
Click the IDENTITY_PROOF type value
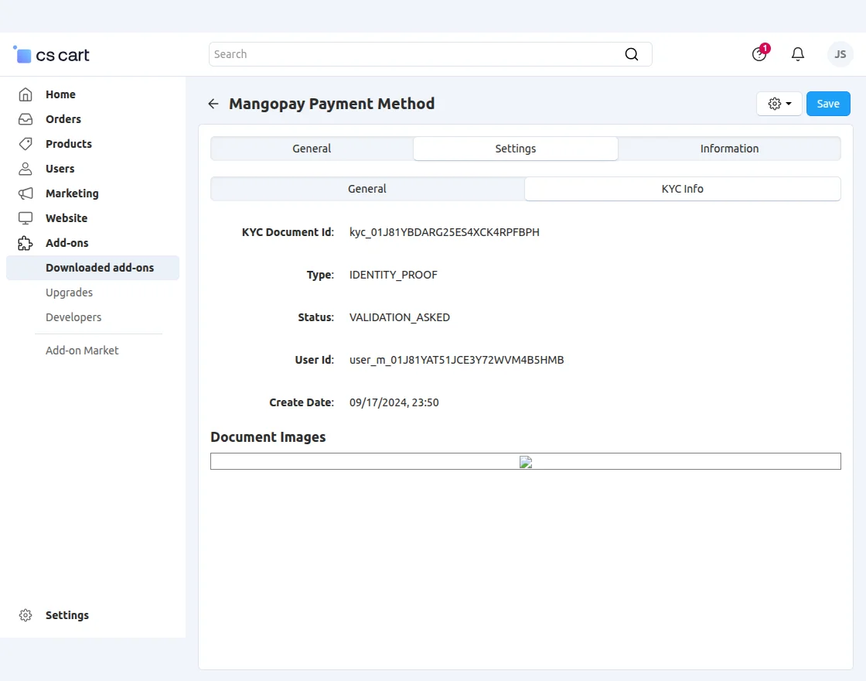pos(394,275)
